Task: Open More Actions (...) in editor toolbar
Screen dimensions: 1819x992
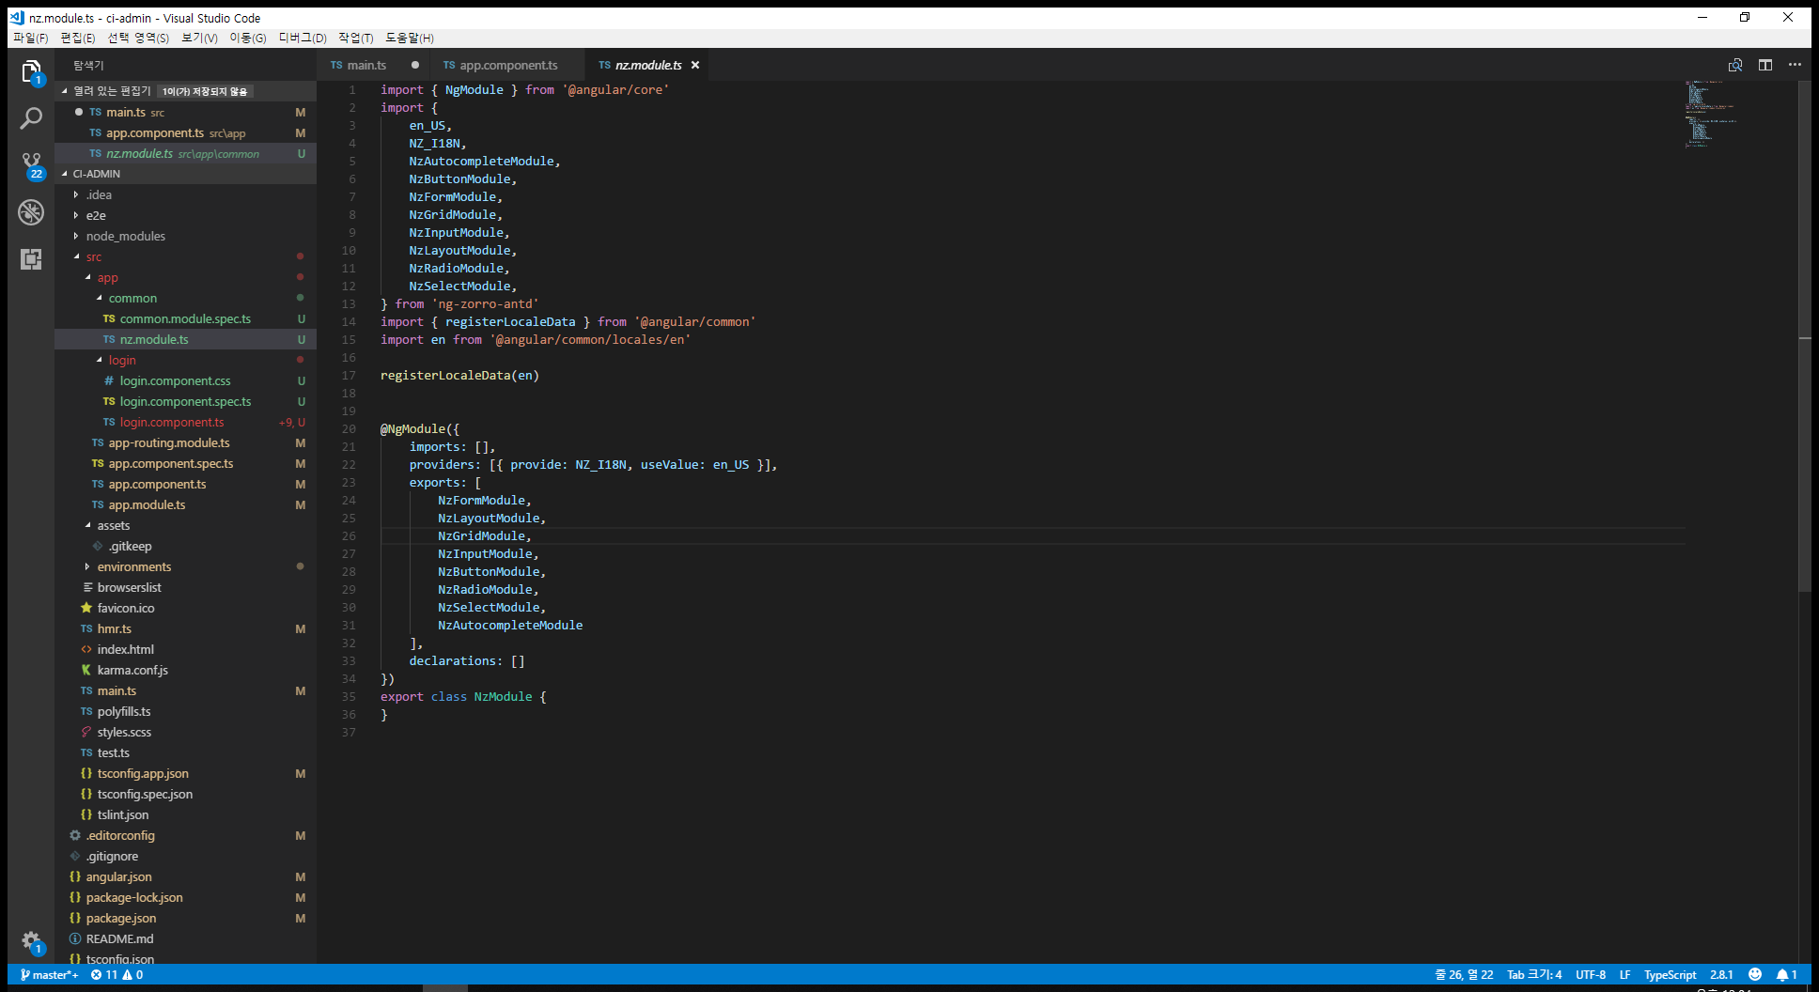Action: click(x=1796, y=65)
